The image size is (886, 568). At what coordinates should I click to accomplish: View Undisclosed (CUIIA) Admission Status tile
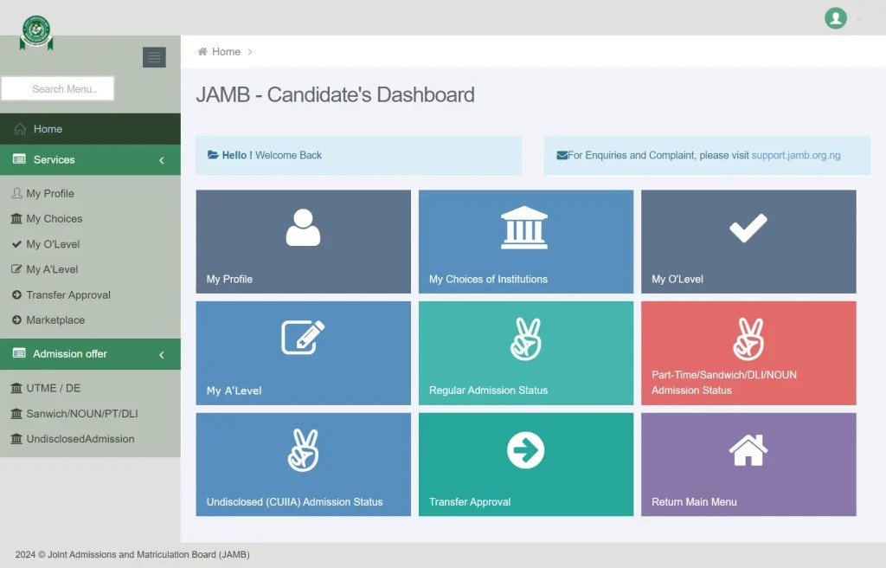[302, 464]
